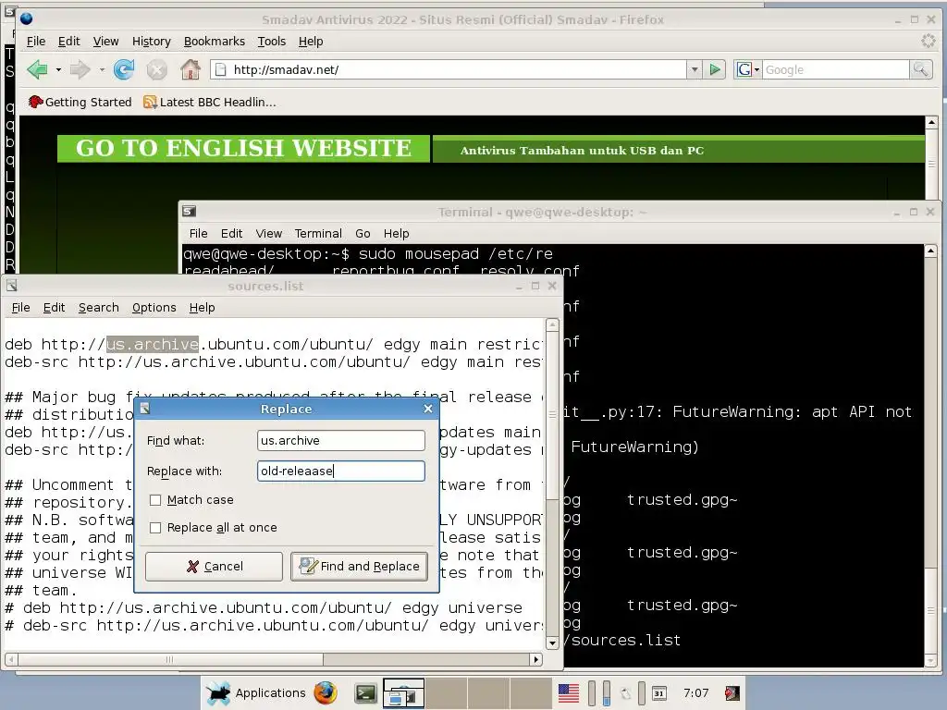This screenshot has width=947, height=710.
Task: Open Mousepad File menu
Action: coord(20,307)
